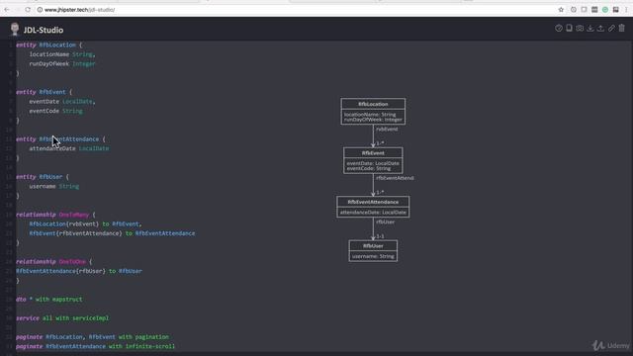
Task: Download the JDL file with download icon
Action: (x=590, y=28)
